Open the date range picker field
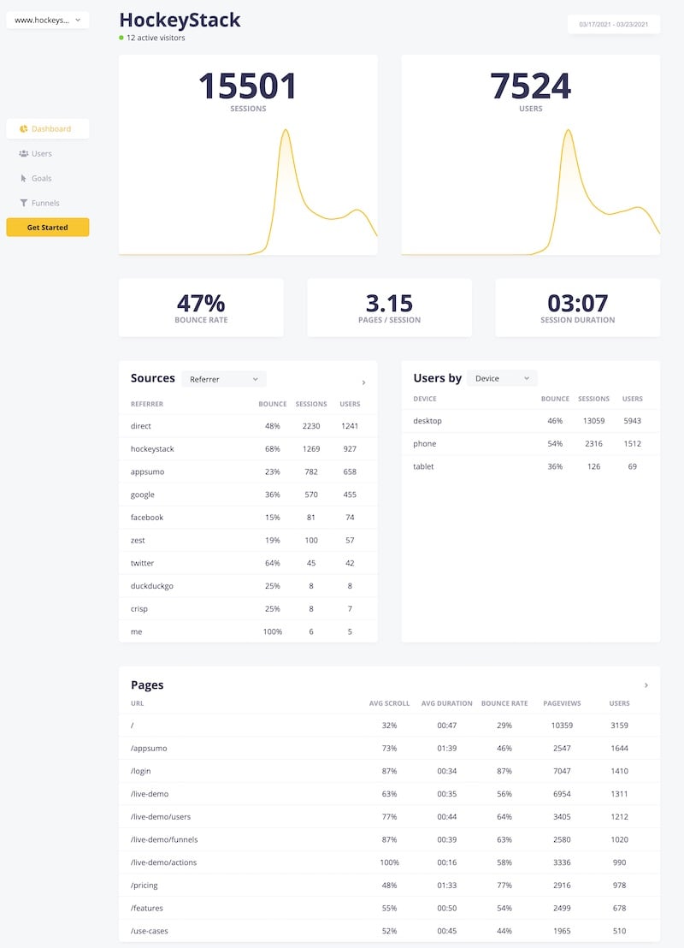This screenshot has height=948, width=684. point(613,25)
